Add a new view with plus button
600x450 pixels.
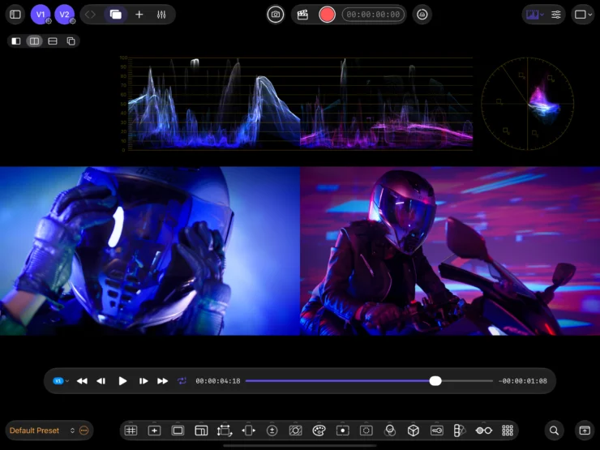click(139, 15)
